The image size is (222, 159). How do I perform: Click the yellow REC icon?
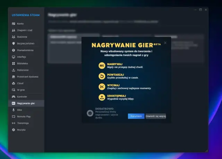point(102,66)
